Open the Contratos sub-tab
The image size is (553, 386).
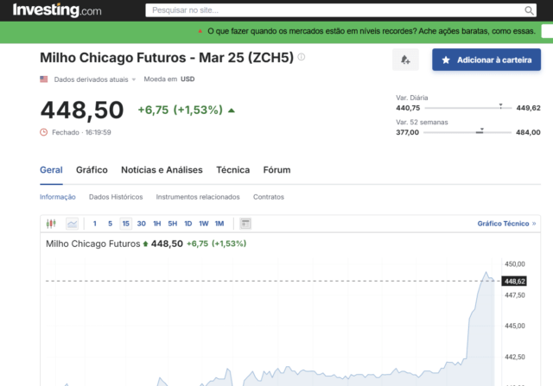269,197
